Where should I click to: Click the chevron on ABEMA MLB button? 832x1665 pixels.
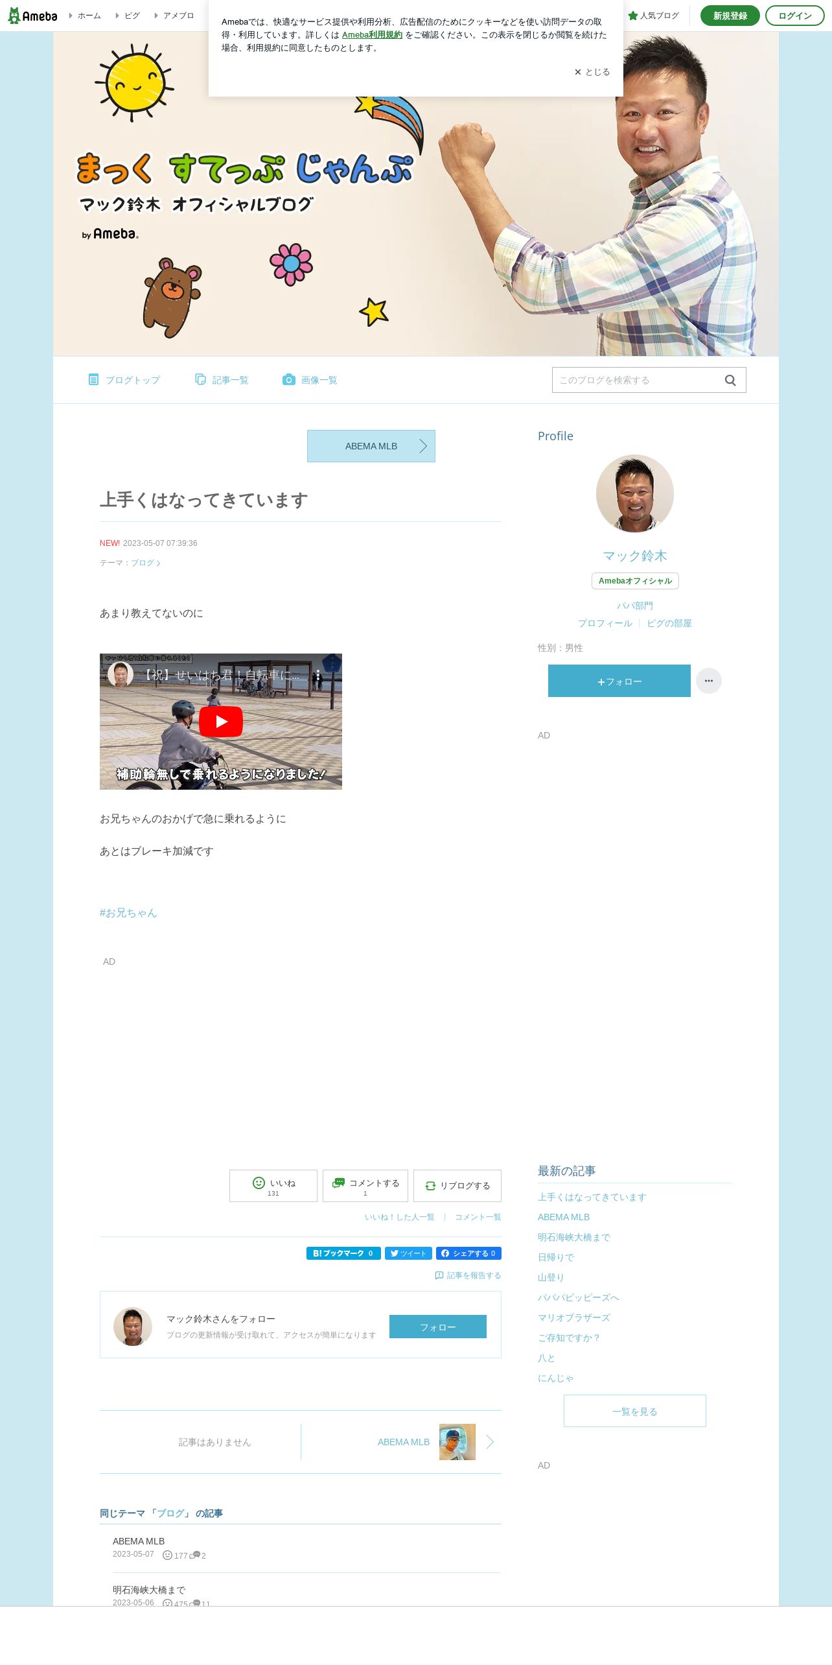coord(423,446)
